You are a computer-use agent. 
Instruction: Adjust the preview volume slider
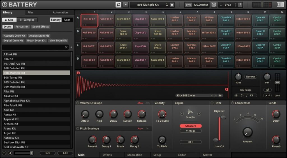[x=24, y=153]
